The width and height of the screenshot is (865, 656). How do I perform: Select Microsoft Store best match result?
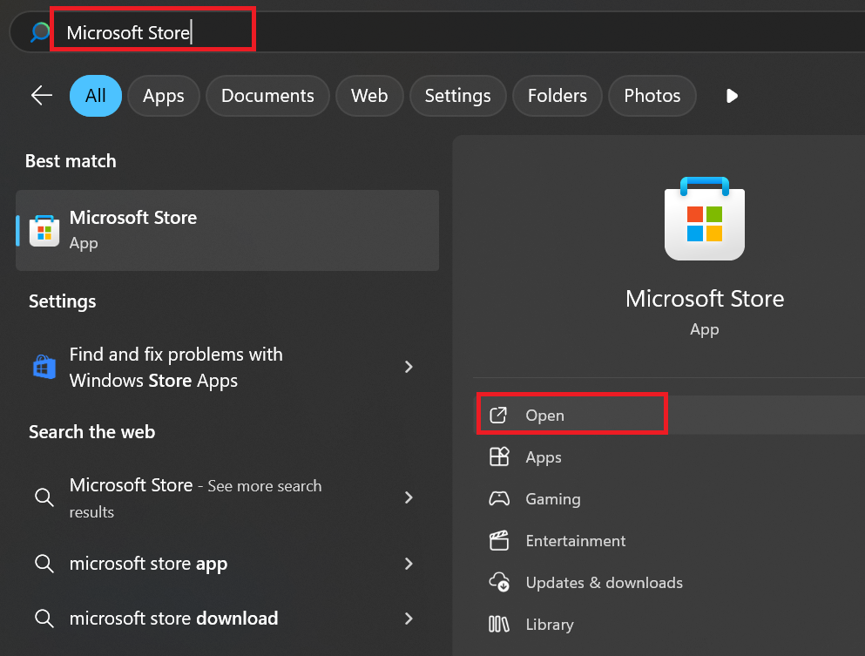226,230
